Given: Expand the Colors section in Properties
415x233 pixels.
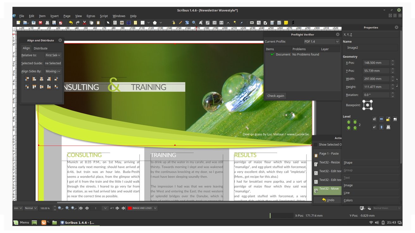Looking at the screenshot, I should (371, 200).
